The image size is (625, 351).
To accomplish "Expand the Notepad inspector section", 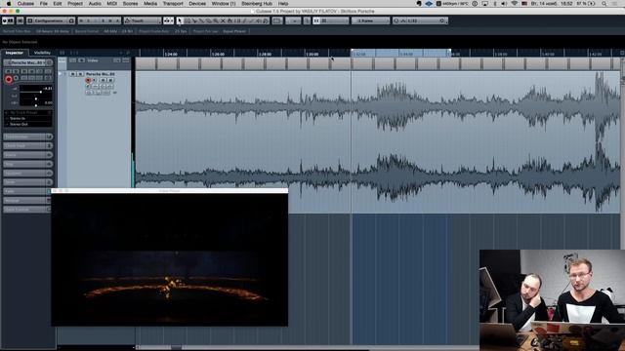I will click(26, 201).
